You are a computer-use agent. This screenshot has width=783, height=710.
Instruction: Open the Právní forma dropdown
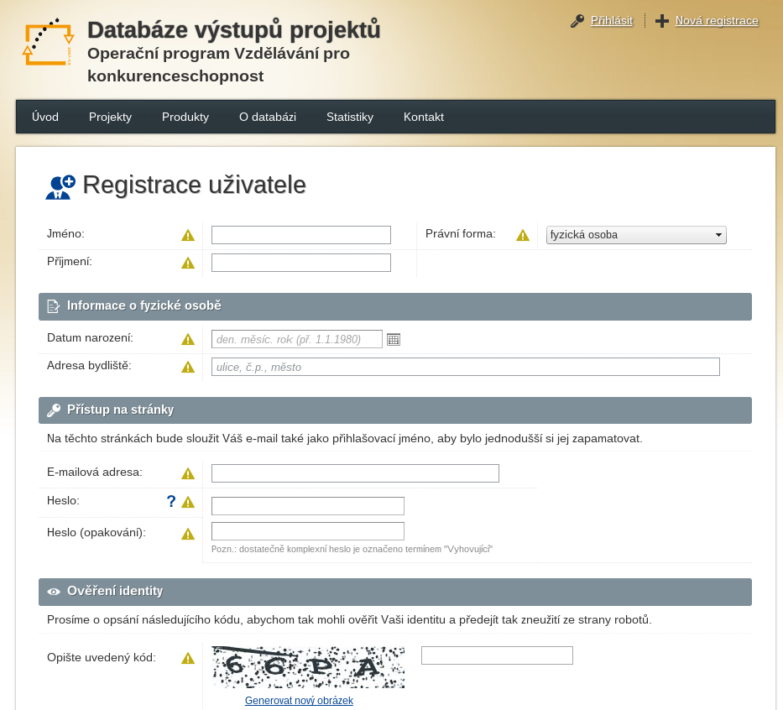click(x=635, y=234)
